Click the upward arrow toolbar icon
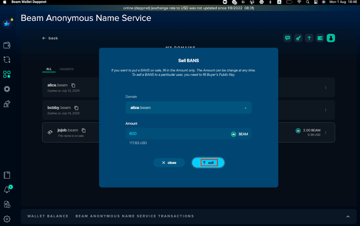Image resolution: width=360 pixels, height=226 pixels. click(x=309, y=38)
